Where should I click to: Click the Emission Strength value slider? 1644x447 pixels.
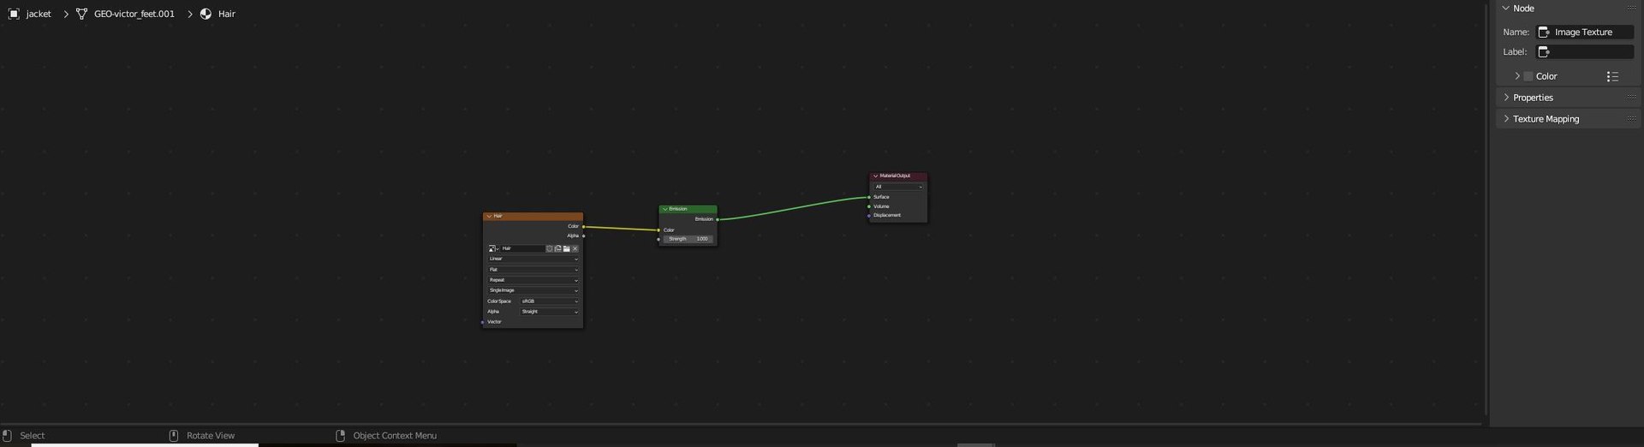[x=688, y=239]
